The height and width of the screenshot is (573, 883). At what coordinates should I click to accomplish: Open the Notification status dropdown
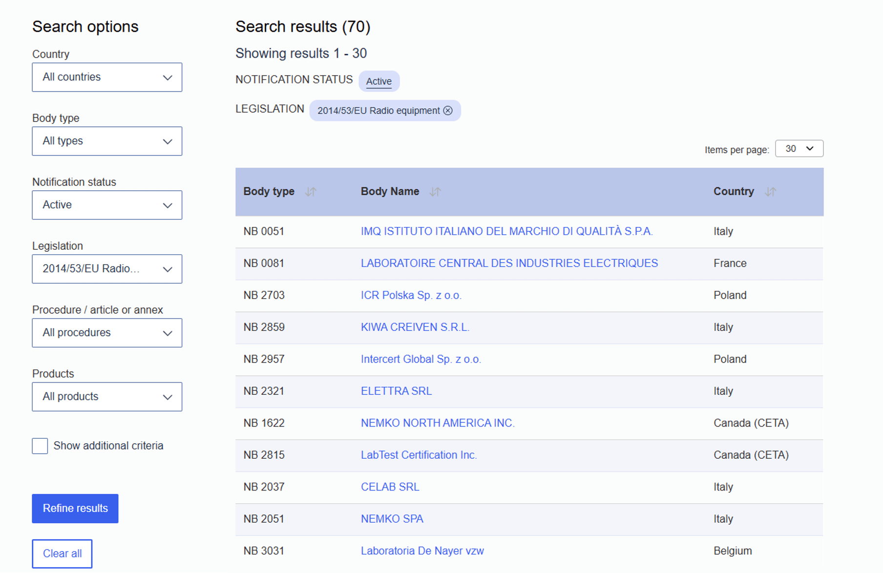coord(107,205)
